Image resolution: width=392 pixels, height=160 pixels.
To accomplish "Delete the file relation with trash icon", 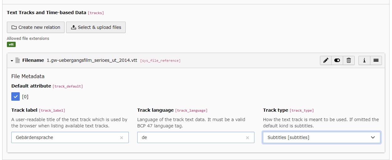I will tap(348, 61).
